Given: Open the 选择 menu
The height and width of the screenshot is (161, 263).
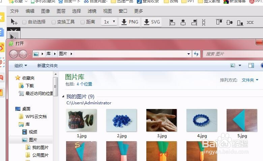Looking at the screenshot, I should (x=77, y=11).
